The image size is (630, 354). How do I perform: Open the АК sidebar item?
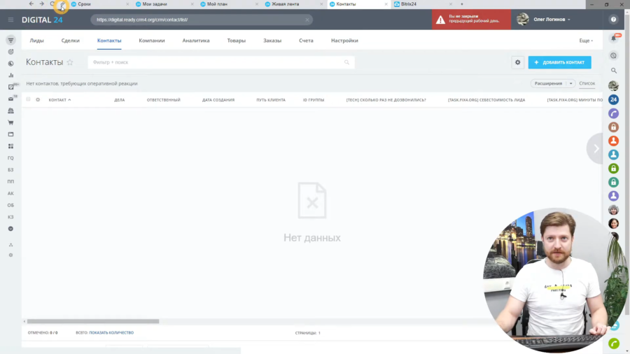tap(10, 194)
